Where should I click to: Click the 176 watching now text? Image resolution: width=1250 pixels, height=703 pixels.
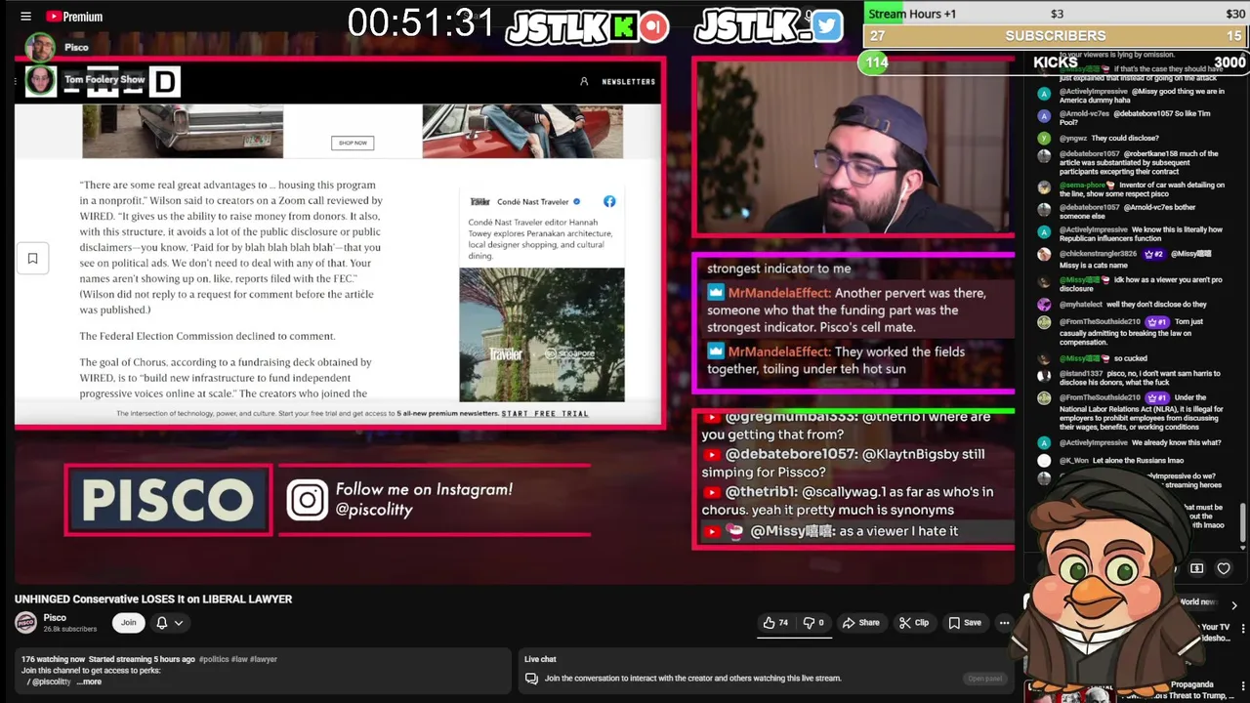pos(54,659)
